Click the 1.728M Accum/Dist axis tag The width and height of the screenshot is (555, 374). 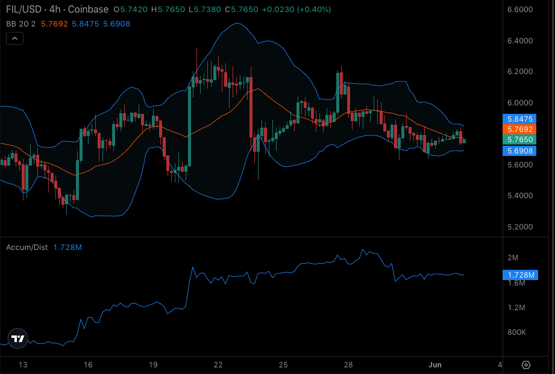click(x=521, y=275)
